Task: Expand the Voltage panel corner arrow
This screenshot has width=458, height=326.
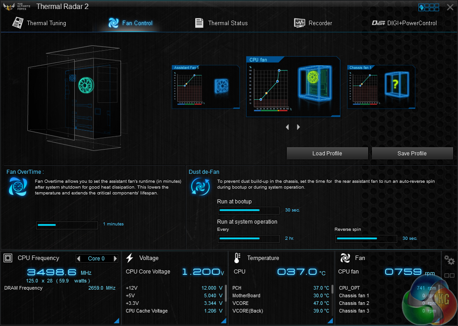Action: coord(224,321)
